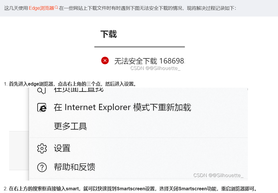Click the find-on-page magnifier icon
The width and height of the screenshot is (278, 193).
pos(41,91)
